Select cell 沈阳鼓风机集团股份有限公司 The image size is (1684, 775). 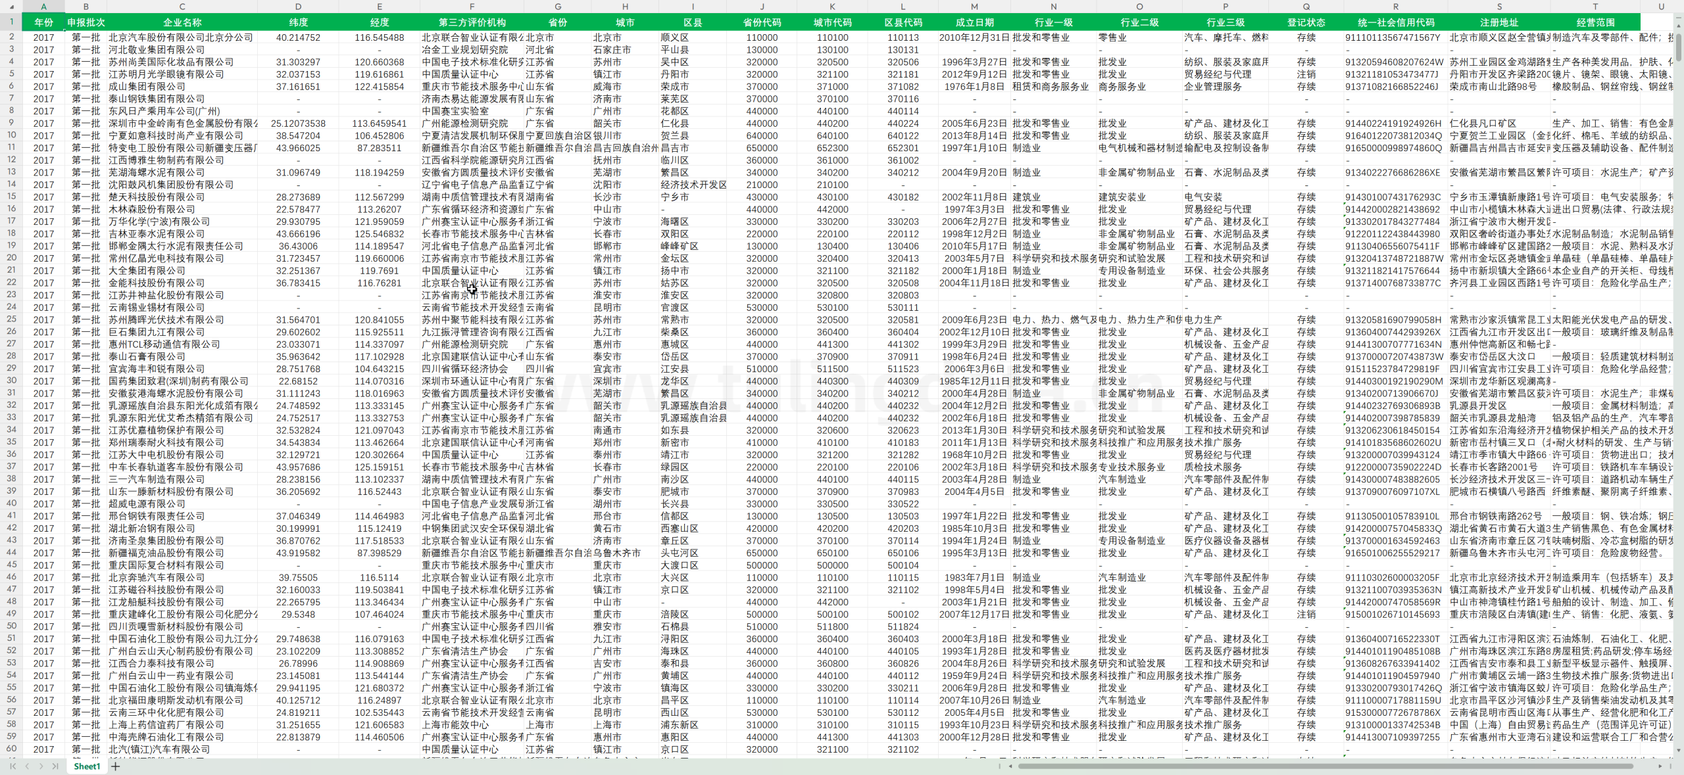tap(182, 185)
